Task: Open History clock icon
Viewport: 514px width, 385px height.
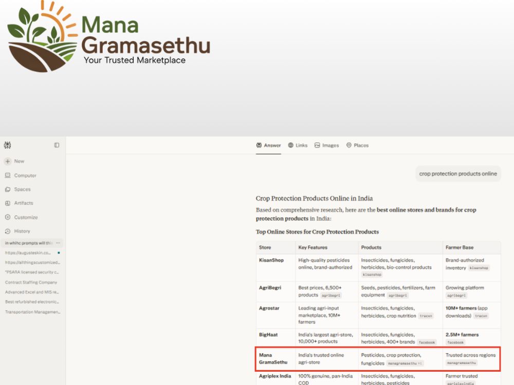Action: (8, 231)
